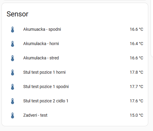Click thermometer icon beside Zadveri - test

pos(13,115)
